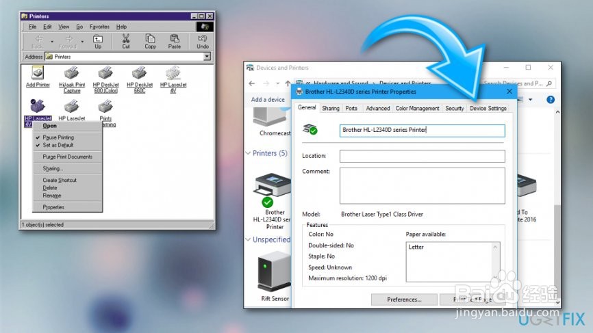The image size is (593, 333).
Task: Select the Rift Sensor device icon
Action: 275,278
